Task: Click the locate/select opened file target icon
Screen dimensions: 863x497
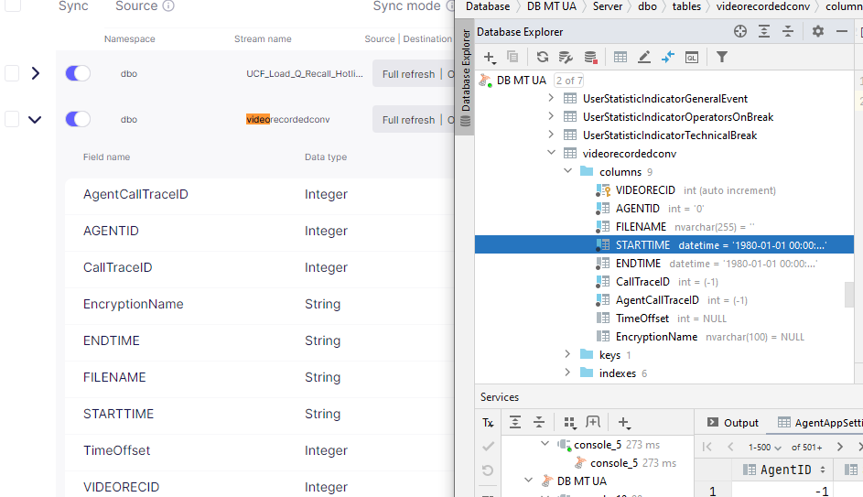Action: 740,31
